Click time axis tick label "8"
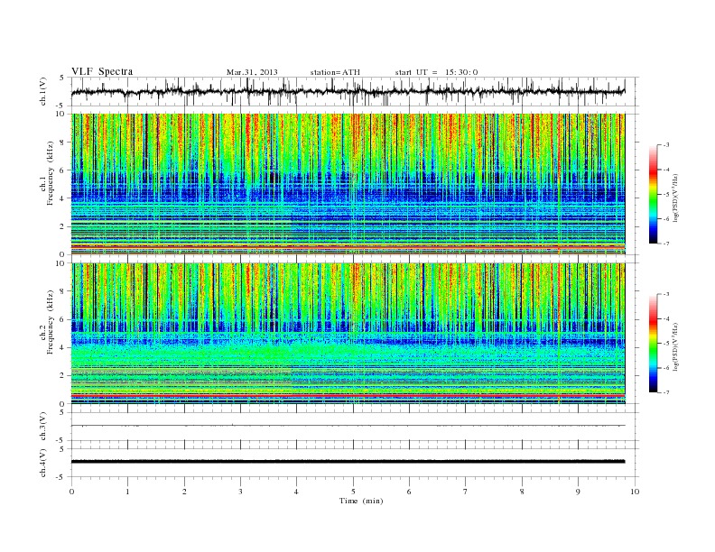 click(522, 492)
